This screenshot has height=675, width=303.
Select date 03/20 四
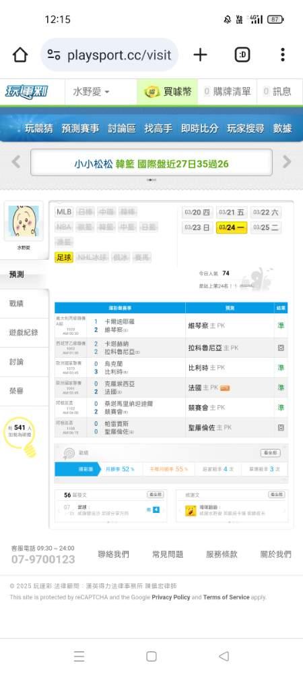click(197, 212)
